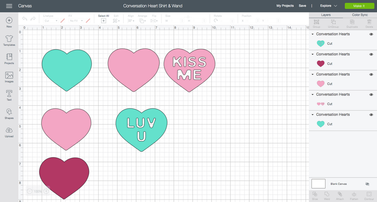
Task: Click the green Make It button
Action: [x=359, y=6]
